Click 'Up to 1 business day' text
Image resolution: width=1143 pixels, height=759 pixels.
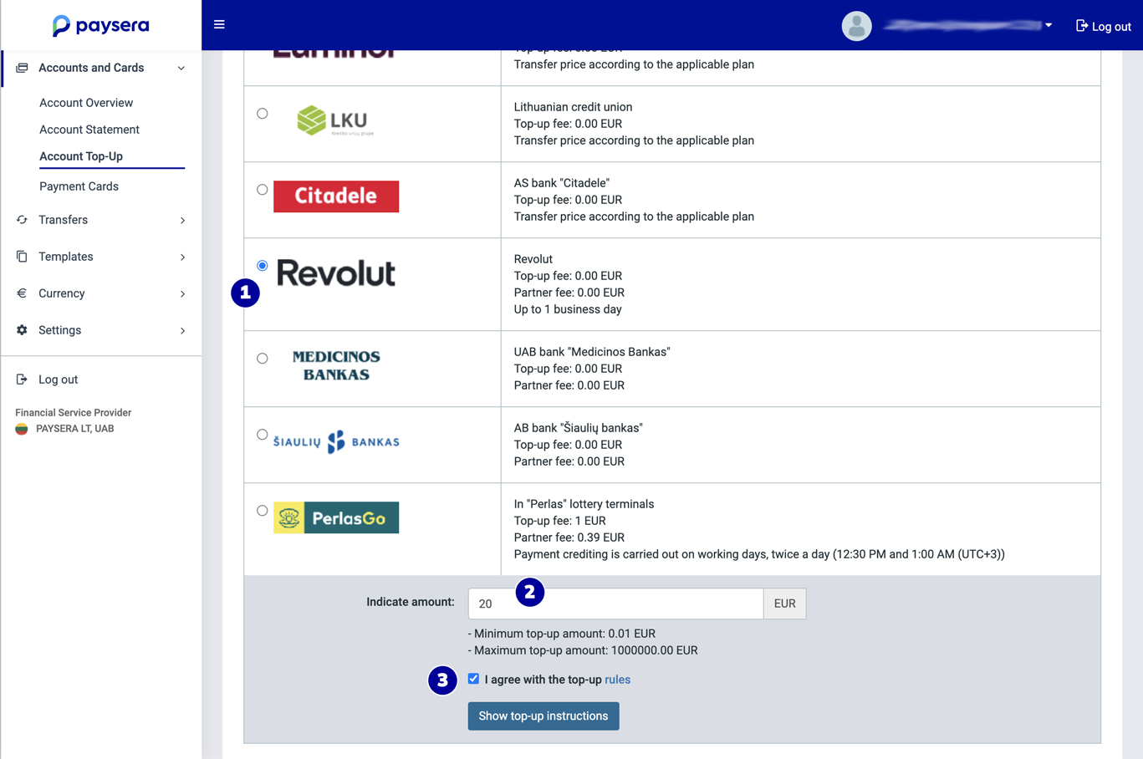pyautogui.click(x=568, y=309)
